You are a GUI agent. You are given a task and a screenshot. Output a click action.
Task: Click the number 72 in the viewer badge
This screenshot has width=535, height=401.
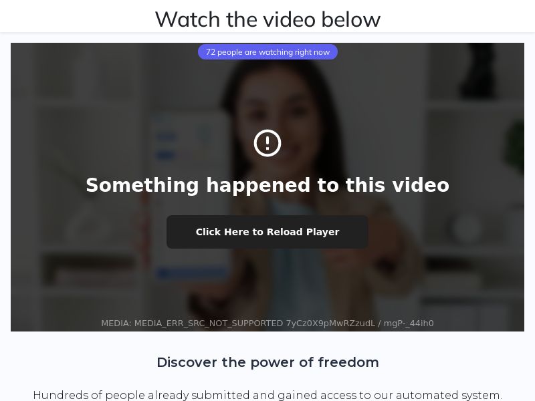211,52
